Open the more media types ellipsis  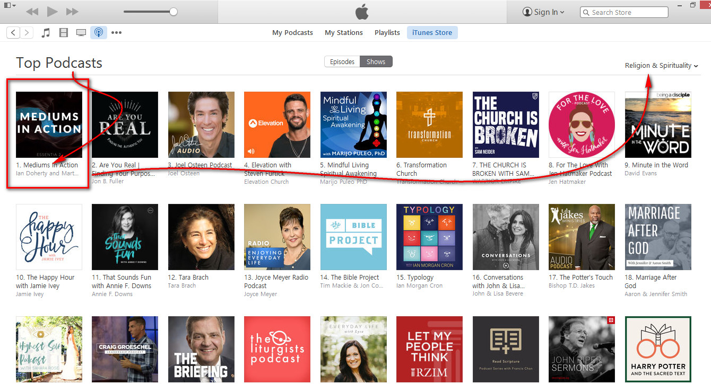pyautogui.click(x=116, y=33)
